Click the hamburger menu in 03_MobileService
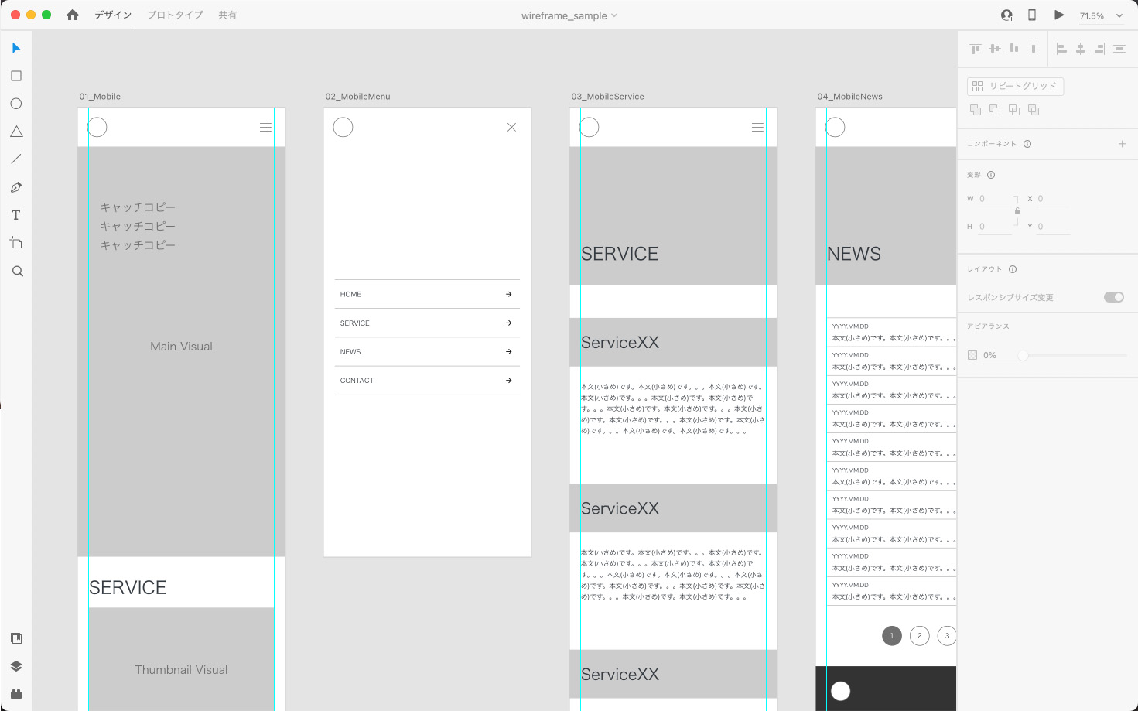This screenshot has width=1138, height=711. click(x=757, y=127)
